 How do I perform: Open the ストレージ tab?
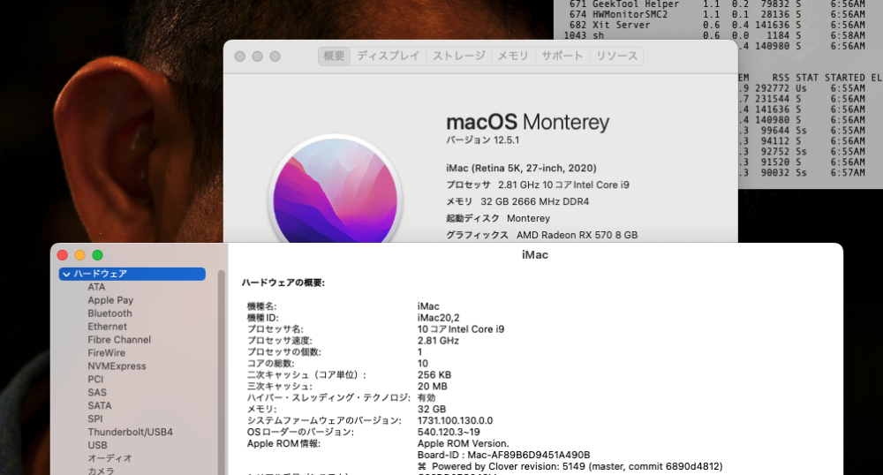[458, 56]
